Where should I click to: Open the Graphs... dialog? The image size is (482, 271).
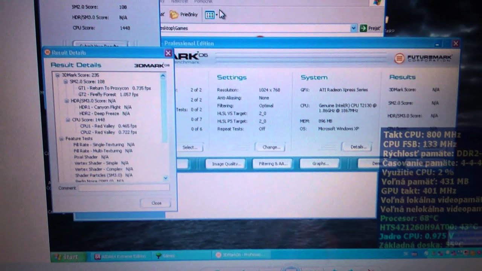click(x=320, y=163)
